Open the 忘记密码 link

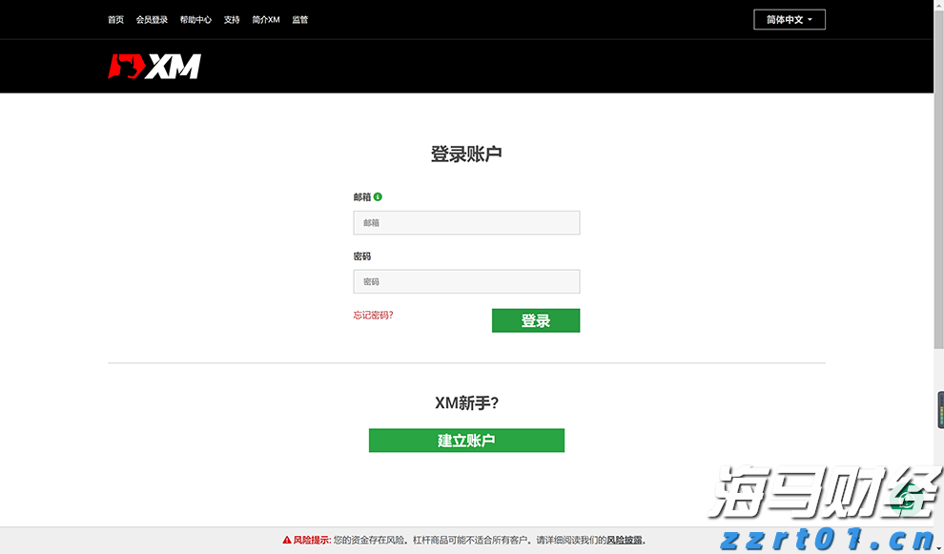(373, 315)
